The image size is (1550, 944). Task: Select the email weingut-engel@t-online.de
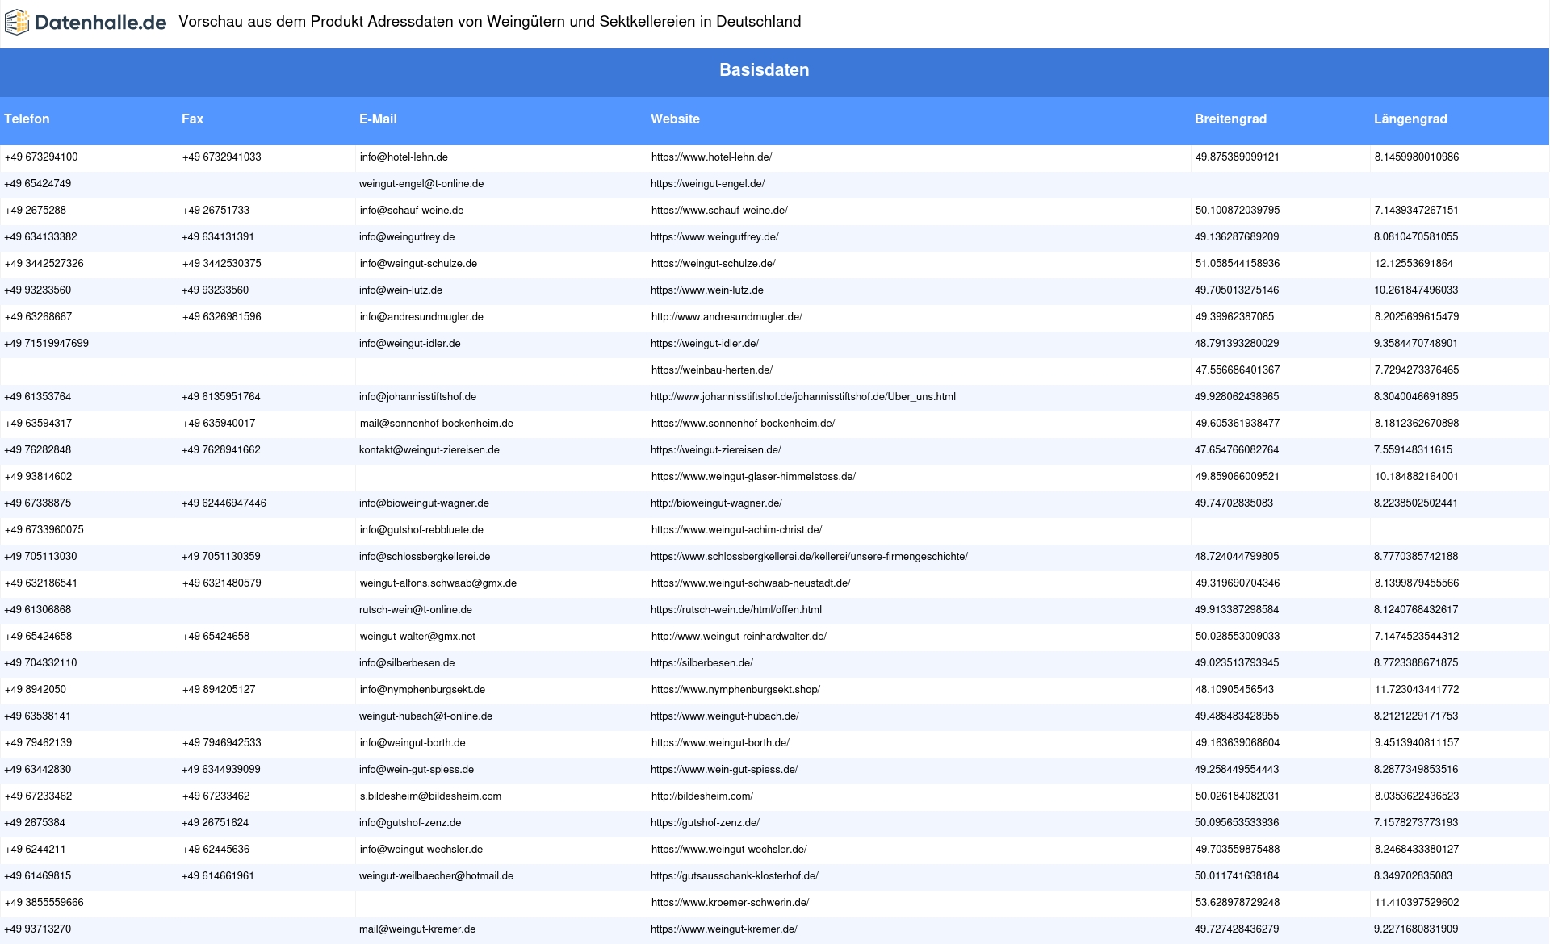(x=421, y=184)
